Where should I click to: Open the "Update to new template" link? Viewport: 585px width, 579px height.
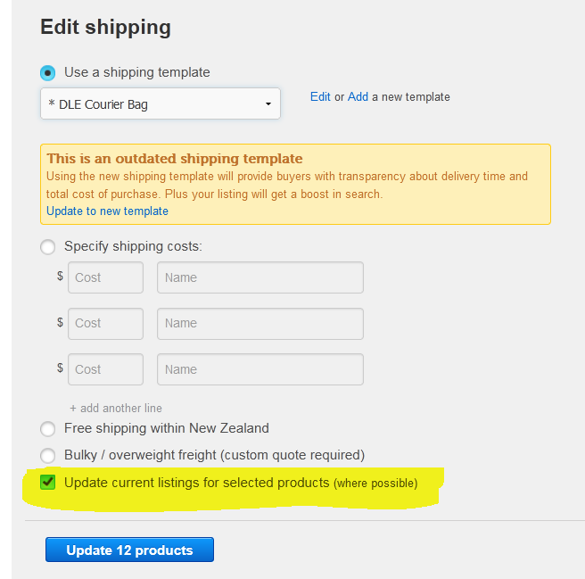107,211
